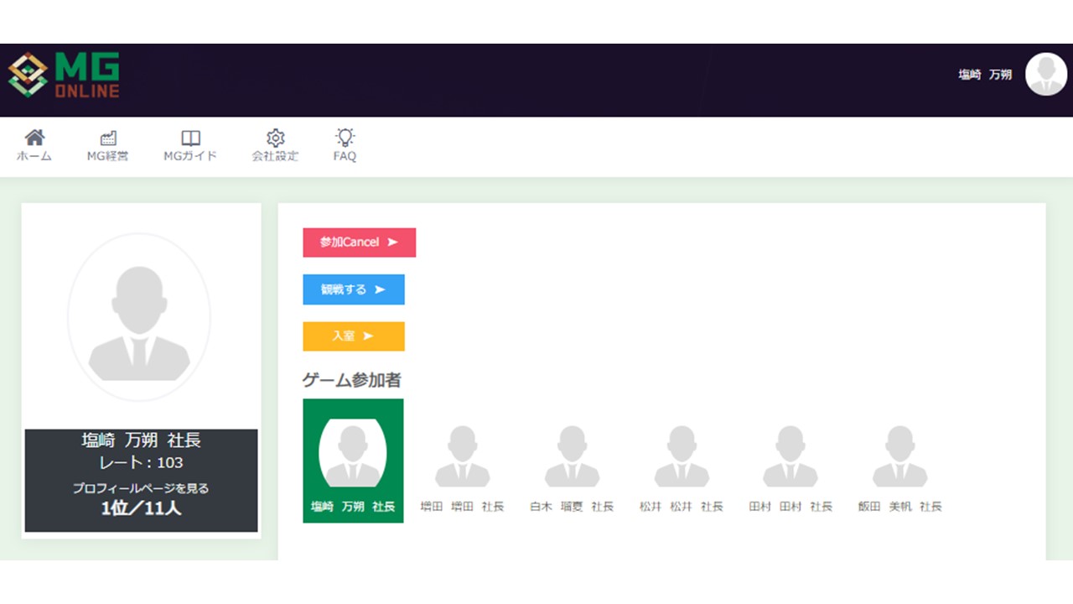Open the ホーム home icon
The height and width of the screenshot is (604, 1073).
click(x=34, y=138)
